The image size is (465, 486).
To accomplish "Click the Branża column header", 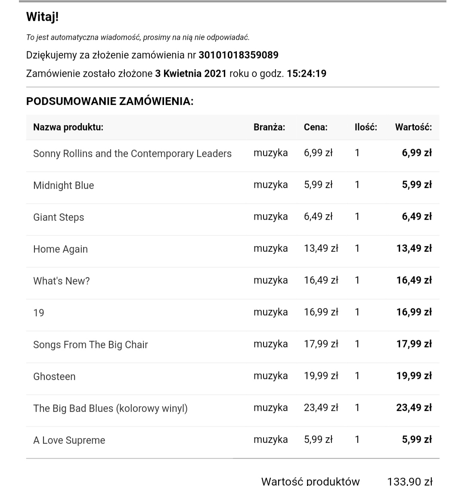I will 269,127.
